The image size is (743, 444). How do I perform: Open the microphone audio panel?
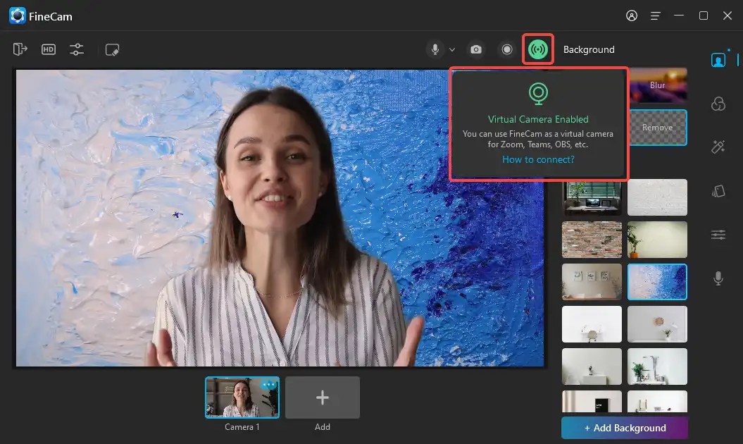coord(718,278)
